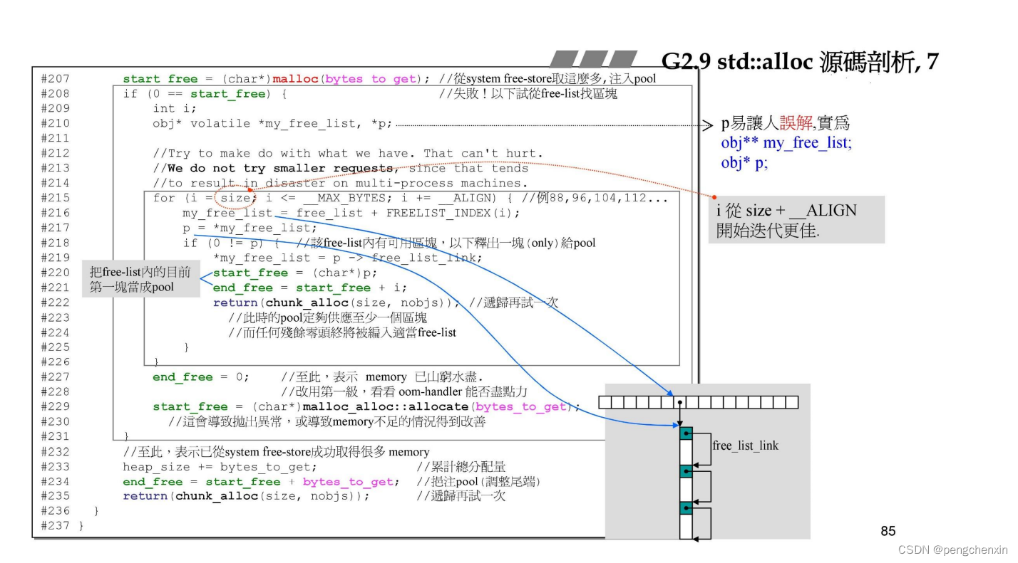The height and width of the screenshot is (563, 1018).
Task: Click the red "malloc" keyword on line #207
Action: coord(295,79)
